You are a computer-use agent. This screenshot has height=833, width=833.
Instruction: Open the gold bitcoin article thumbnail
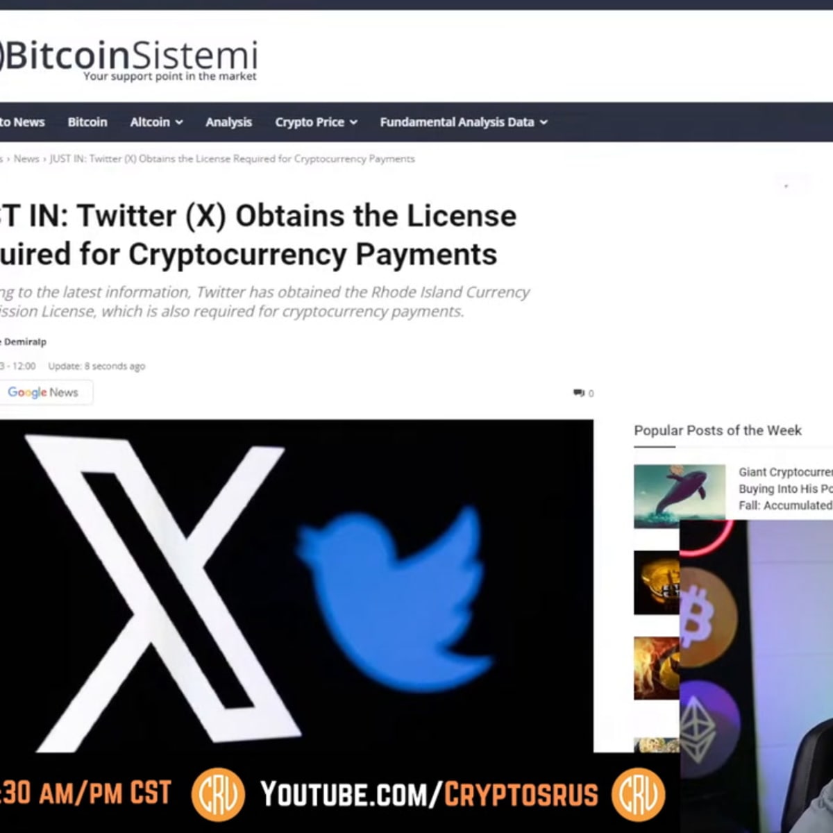point(657,583)
